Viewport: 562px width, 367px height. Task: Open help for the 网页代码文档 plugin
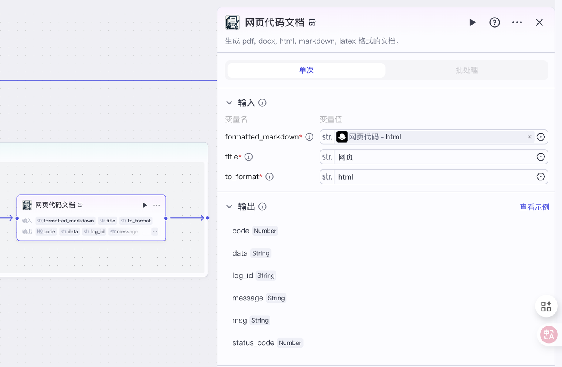pos(494,23)
